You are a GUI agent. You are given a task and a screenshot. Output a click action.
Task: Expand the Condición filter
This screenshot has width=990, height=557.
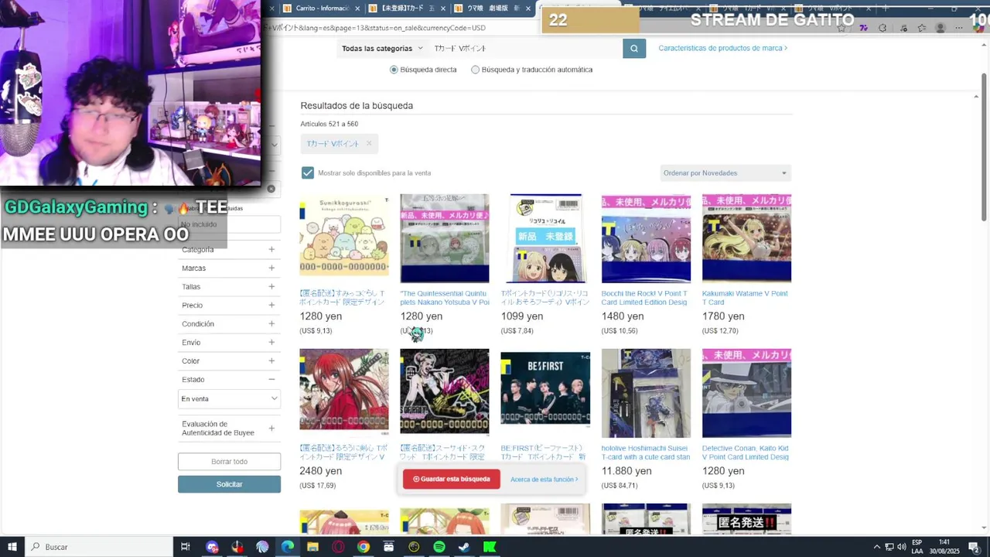click(271, 323)
